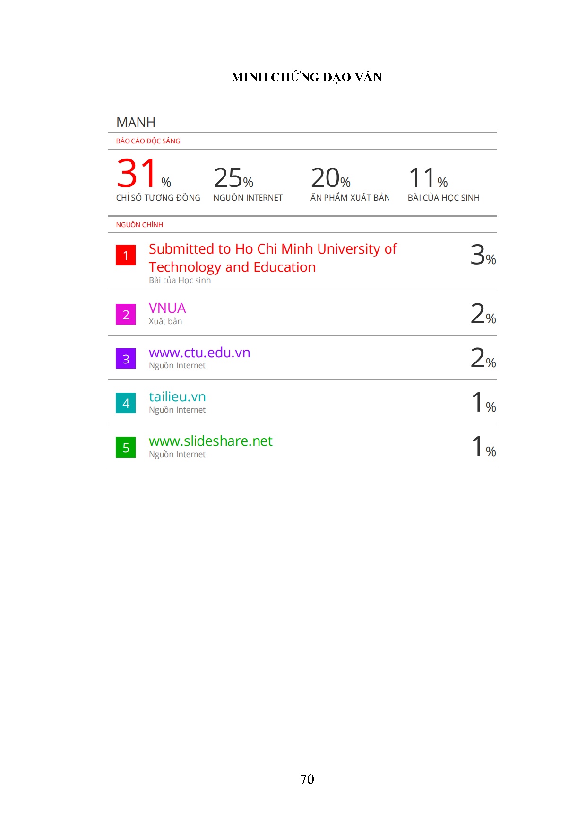Click the 25% Nguồn Internet statistic
The image size is (586, 830).
(233, 178)
